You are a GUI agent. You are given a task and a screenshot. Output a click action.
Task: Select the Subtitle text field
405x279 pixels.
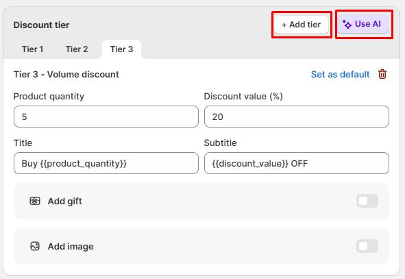pyautogui.click(x=297, y=163)
